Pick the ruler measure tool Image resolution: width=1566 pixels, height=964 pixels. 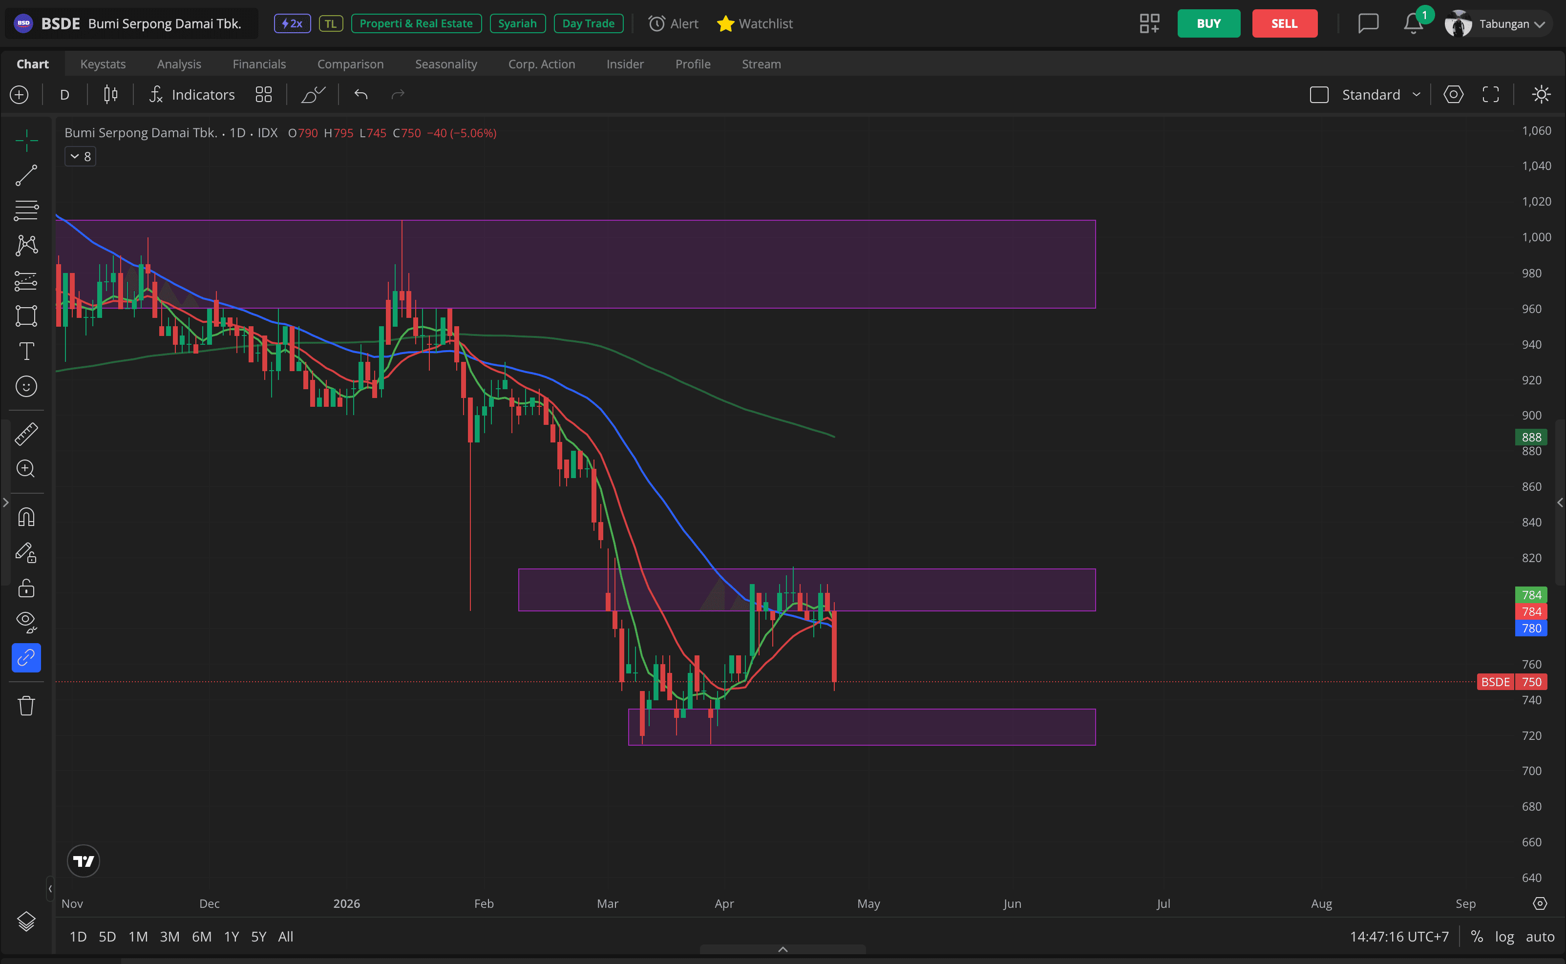26,434
